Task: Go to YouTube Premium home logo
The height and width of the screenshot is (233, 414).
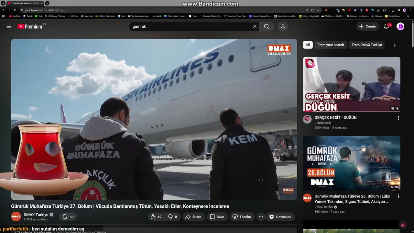Action: (x=30, y=27)
